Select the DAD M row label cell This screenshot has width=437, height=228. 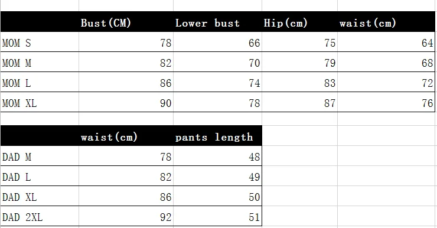tap(40, 156)
